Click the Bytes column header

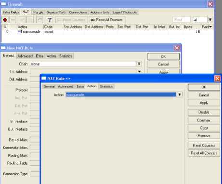[192, 27]
